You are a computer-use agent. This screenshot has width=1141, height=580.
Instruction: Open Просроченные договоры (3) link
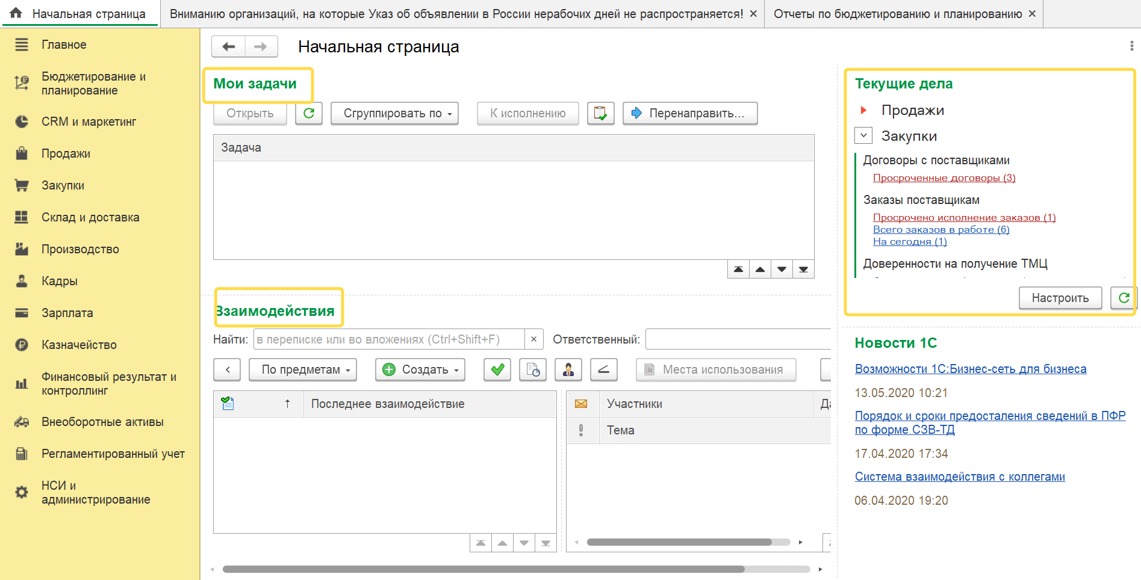coord(944,178)
